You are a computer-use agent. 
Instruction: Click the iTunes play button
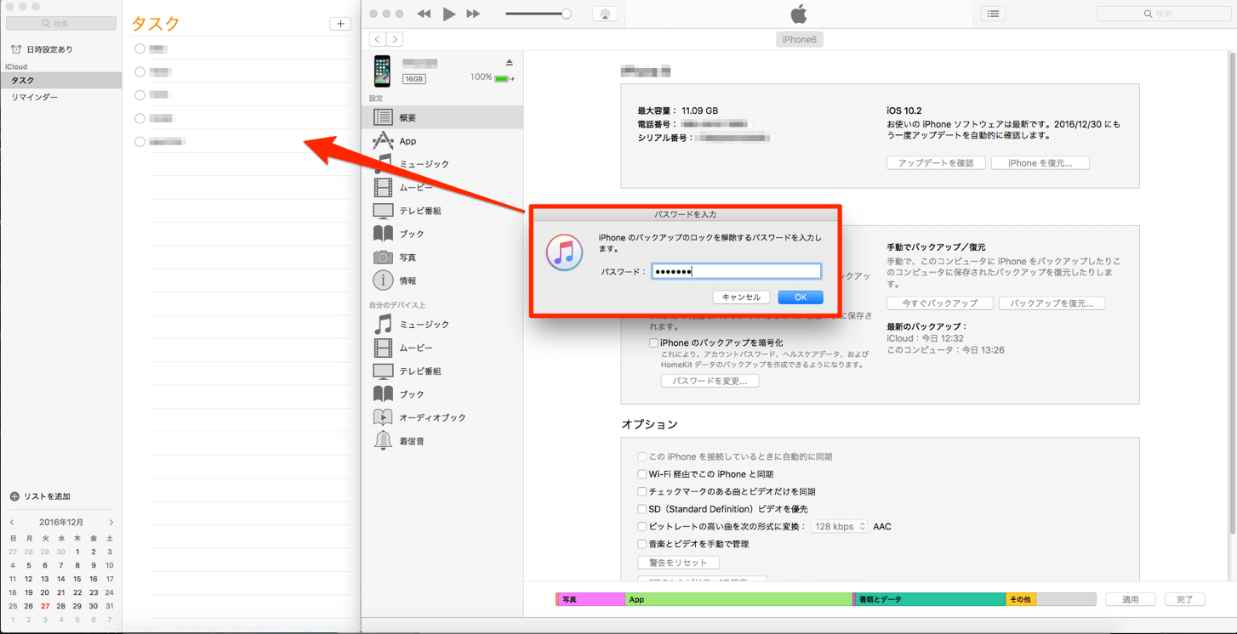pos(449,14)
